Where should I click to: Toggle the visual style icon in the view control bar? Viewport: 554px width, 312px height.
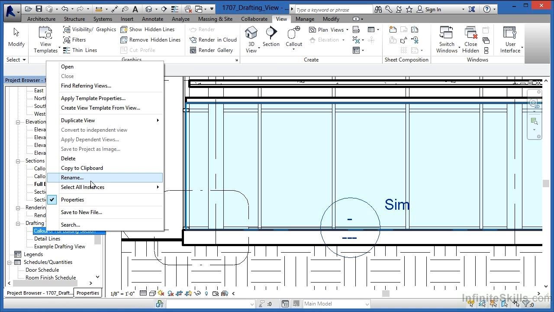click(152, 293)
